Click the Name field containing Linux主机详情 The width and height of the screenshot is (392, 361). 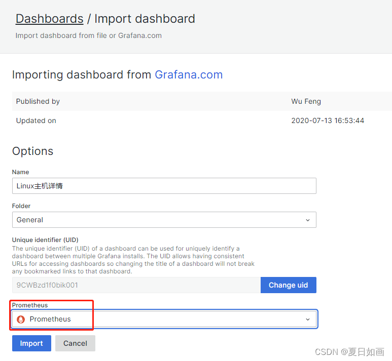pos(164,186)
